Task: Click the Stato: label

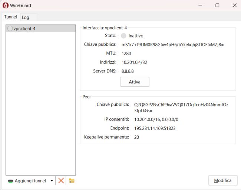Action: pyautogui.click(x=110, y=36)
